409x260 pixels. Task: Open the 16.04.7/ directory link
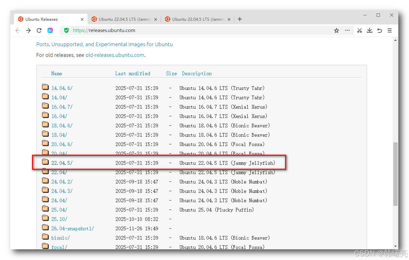[x=62, y=107]
